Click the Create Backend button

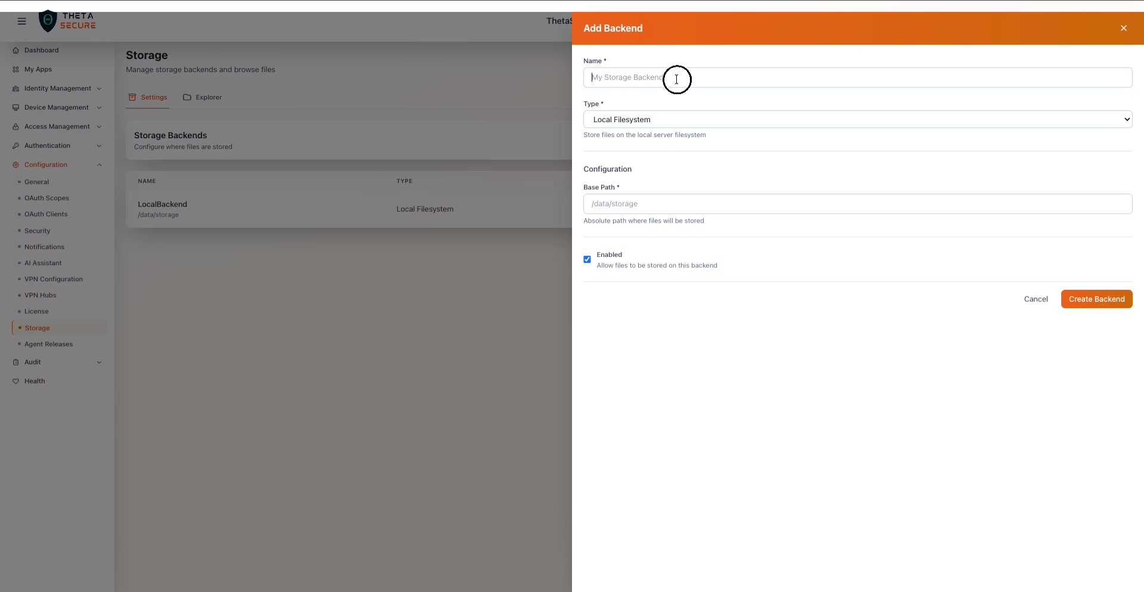click(x=1096, y=299)
